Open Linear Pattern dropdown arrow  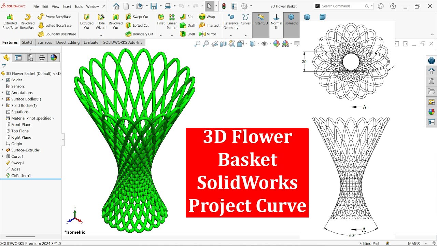(x=172, y=36)
